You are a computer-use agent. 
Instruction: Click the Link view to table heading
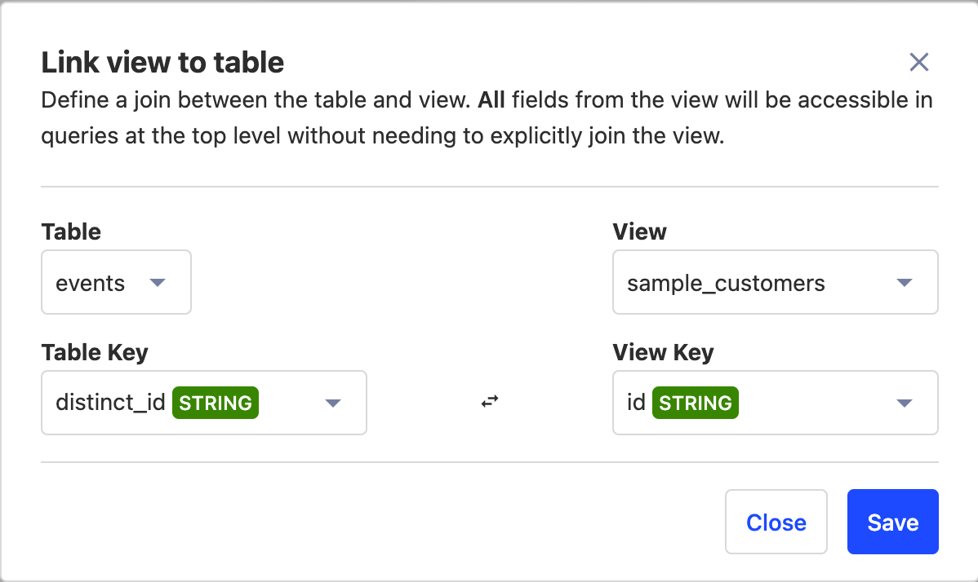tap(162, 62)
